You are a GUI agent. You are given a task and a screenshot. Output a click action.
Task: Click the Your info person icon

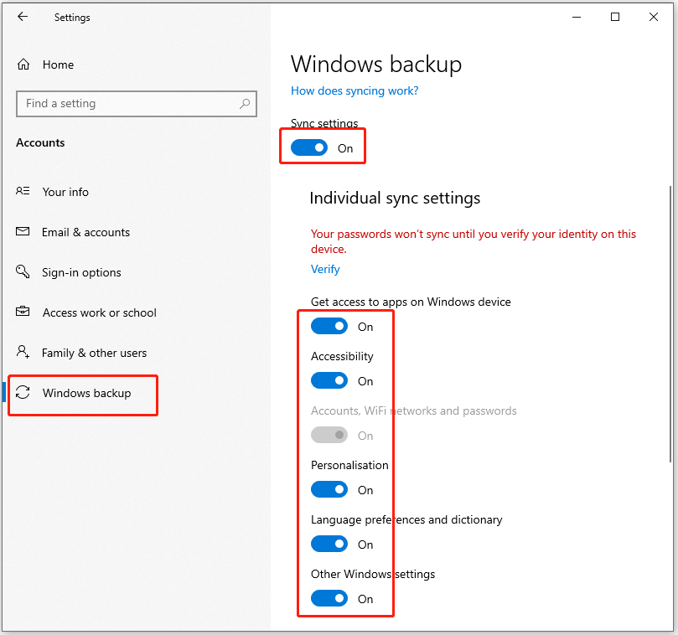23,191
